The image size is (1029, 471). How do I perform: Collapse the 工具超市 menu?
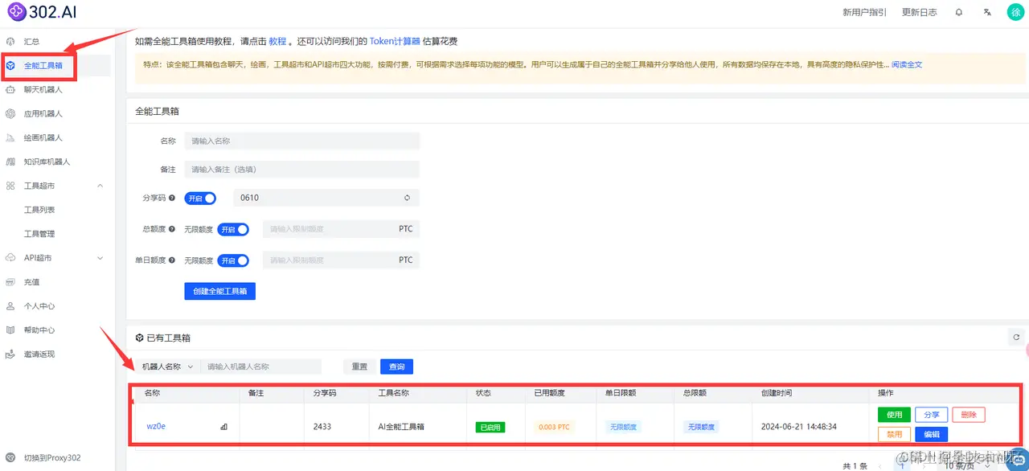(100, 186)
